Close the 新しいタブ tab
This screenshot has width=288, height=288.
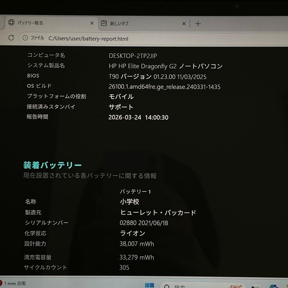pyautogui.click(x=184, y=24)
